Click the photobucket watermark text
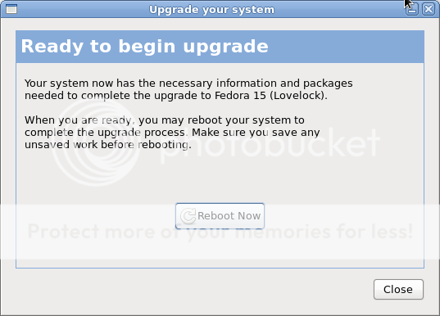The height and width of the screenshot is (316, 440). coord(269,144)
